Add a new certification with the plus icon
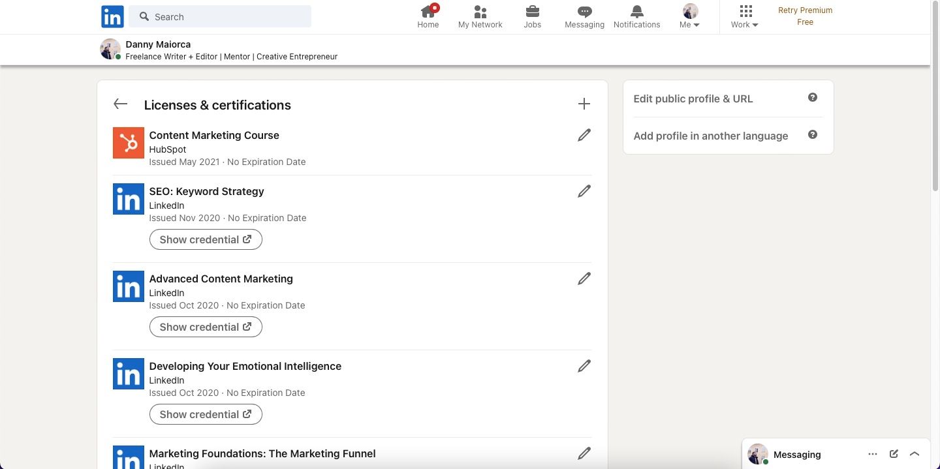The width and height of the screenshot is (940, 469). point(584,104)
